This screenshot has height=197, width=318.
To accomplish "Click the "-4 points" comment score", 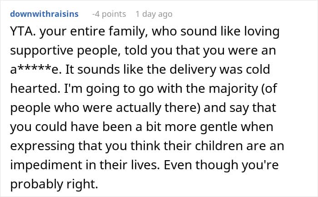I will point(109,14).
